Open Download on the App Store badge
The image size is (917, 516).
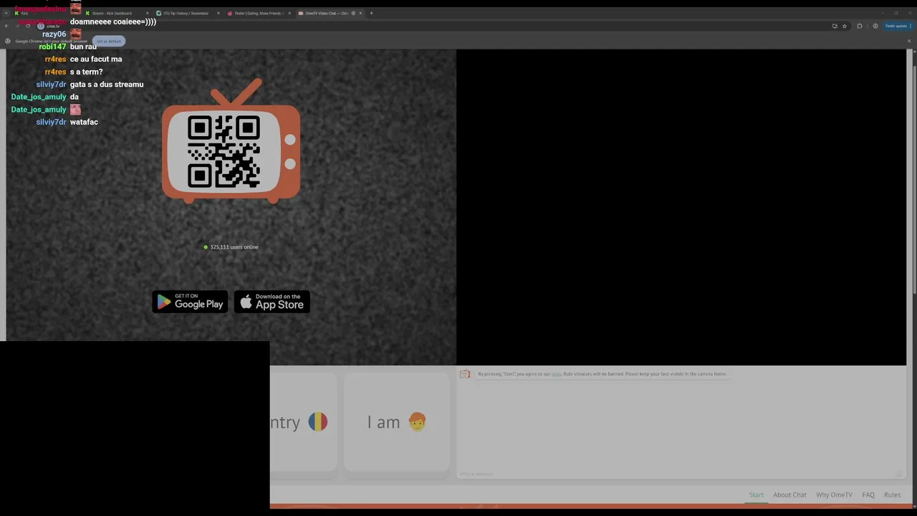tap(272, 302)
